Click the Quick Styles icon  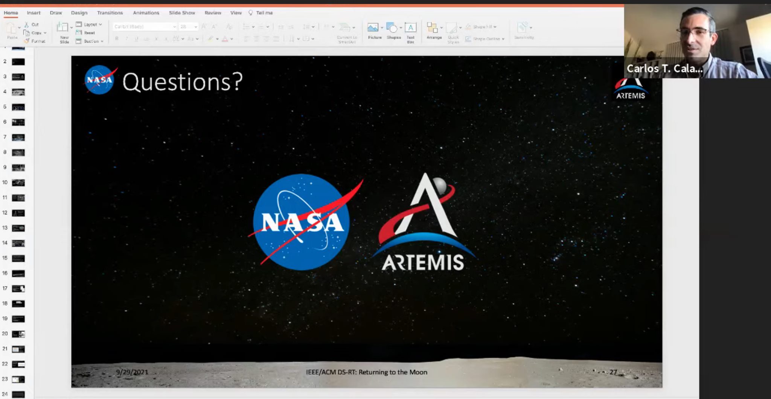[x=451, y=28]
